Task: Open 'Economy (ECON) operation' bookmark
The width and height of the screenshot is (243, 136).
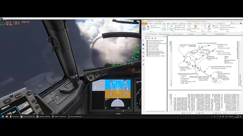Action: (x=154, y=42)
